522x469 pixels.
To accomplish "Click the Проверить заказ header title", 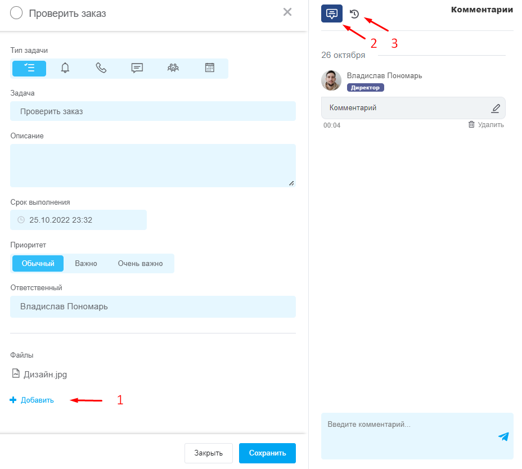I will 67,13.
